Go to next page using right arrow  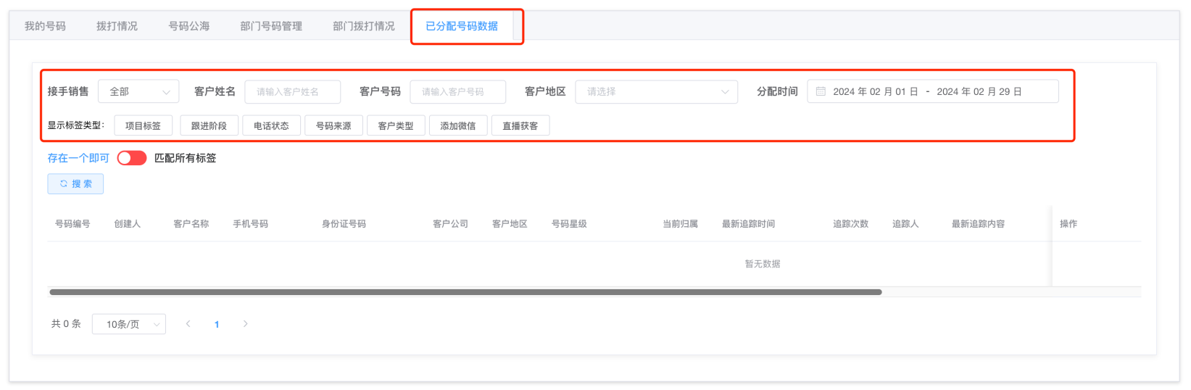(x=246, y=324)
